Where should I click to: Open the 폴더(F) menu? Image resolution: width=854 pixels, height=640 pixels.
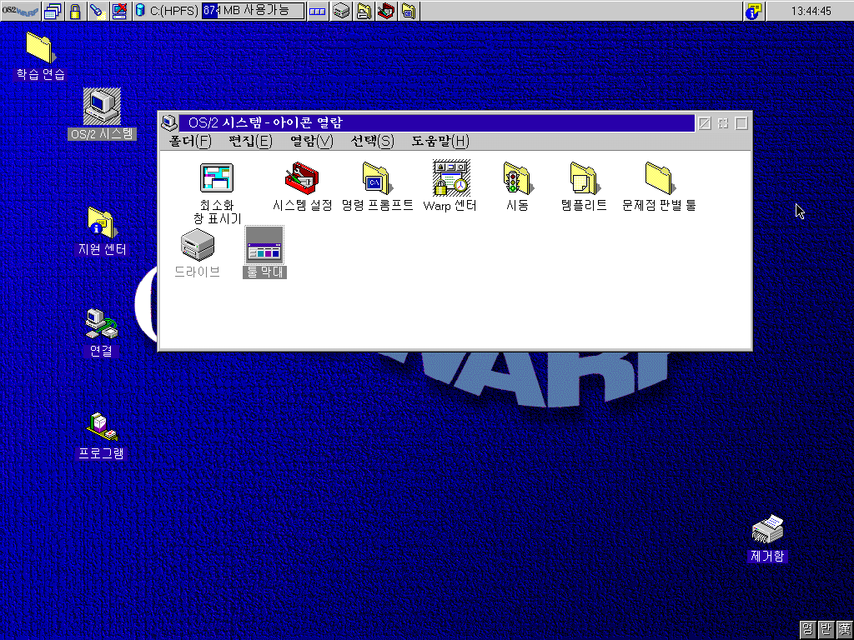point(189,142)
